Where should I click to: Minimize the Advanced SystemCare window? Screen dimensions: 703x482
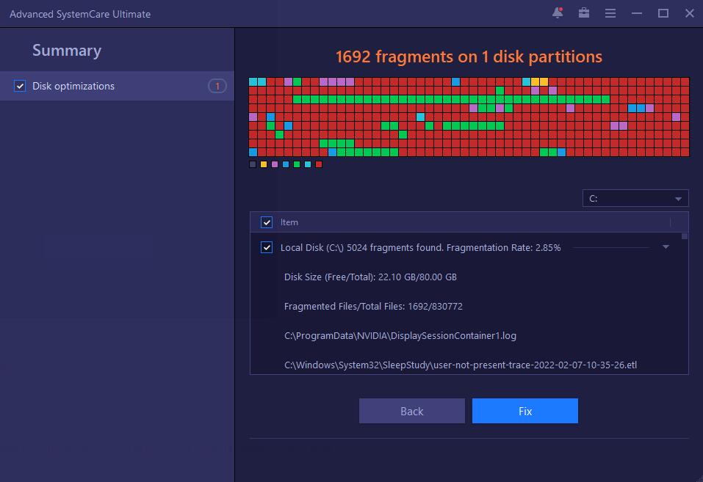[x=637, y=13]
